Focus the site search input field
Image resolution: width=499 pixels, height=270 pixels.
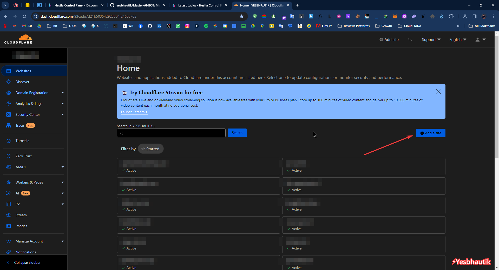(171, 133)
